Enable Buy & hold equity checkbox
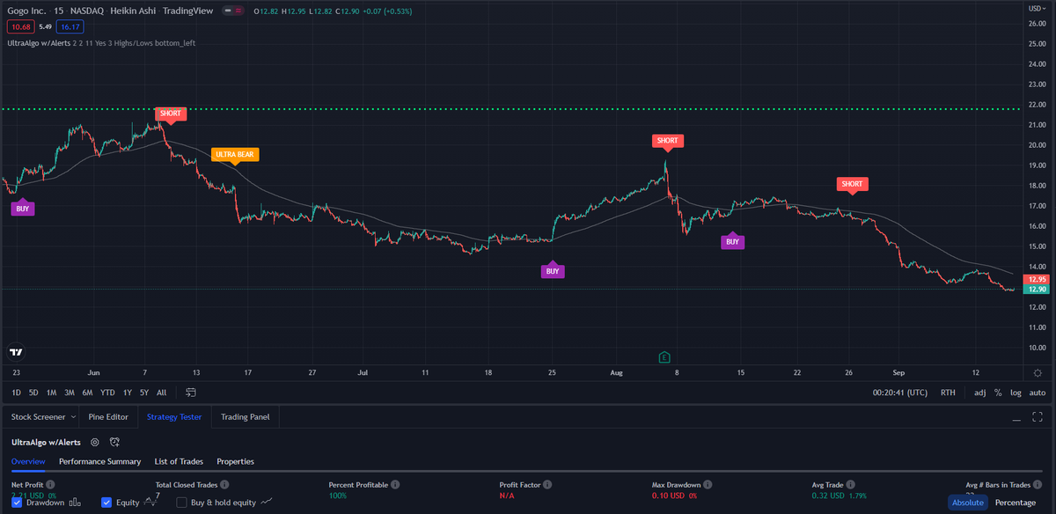Screen dimensions: 1056x514 [182, 503]
